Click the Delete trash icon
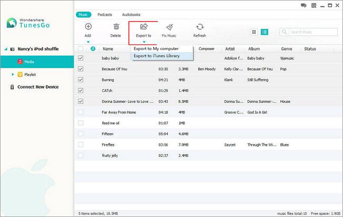Viewport: 343px width, 217px height. (116, 27)
